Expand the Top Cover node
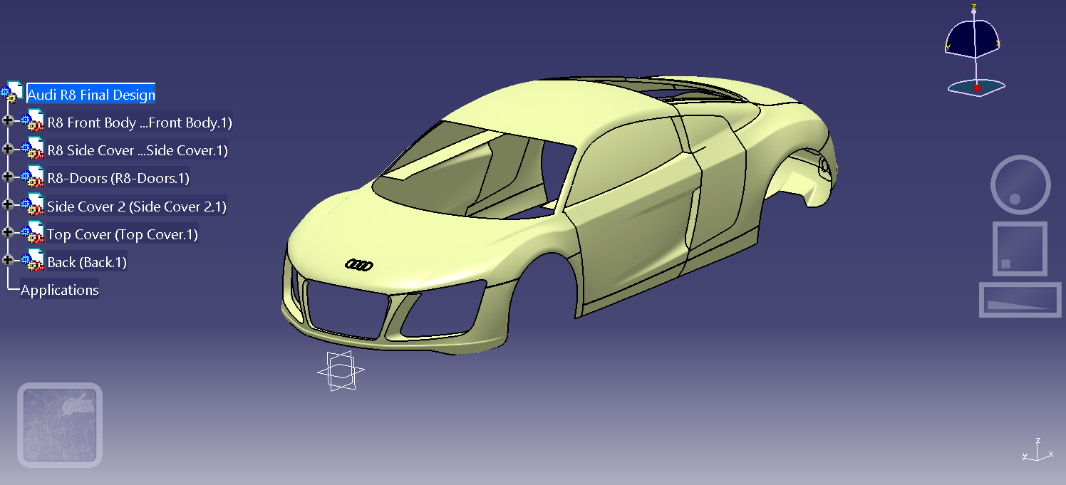The height and width of the screenshot is (485, 1066). click(x=9, y=233)
